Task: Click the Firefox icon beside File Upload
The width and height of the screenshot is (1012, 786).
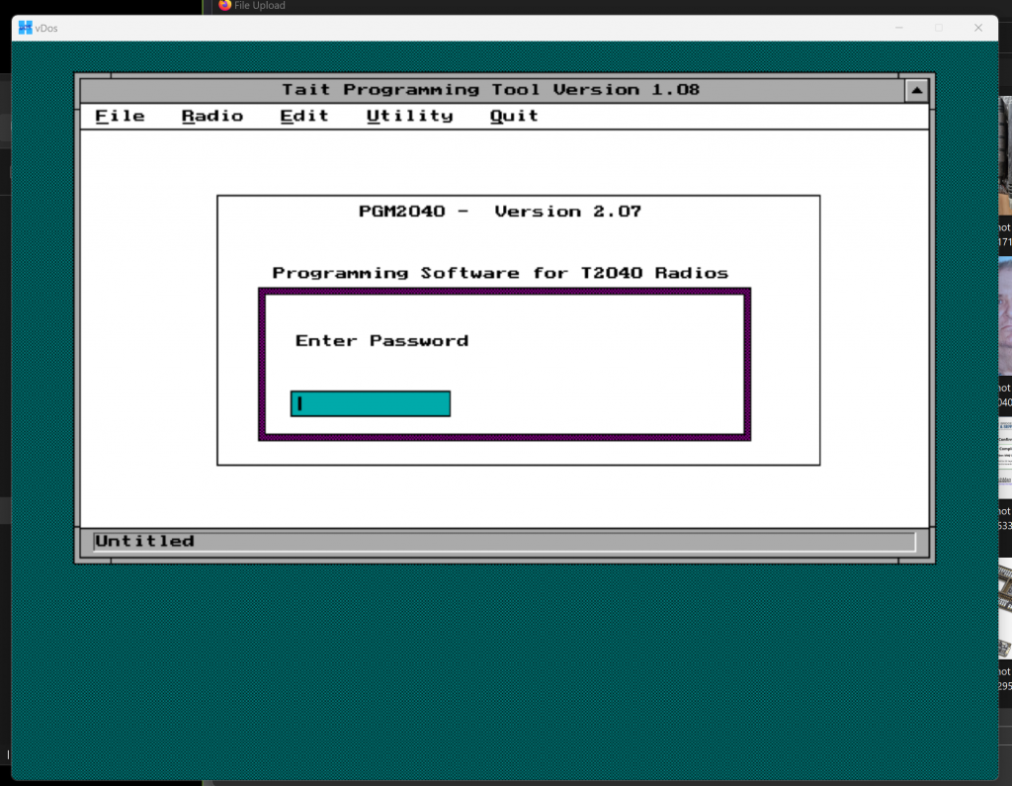Action: 225,5
